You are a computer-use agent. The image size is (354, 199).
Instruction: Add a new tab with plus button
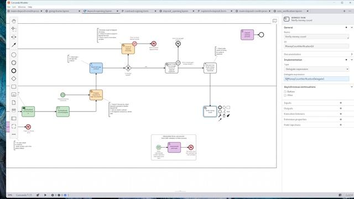(x=344, y=11)
